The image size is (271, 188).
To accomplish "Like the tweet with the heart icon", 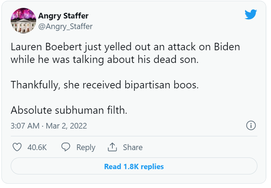I will [x=17, y=147].
